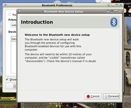
Task: Click the sun icon in weather widget
Action: point(125,11)
